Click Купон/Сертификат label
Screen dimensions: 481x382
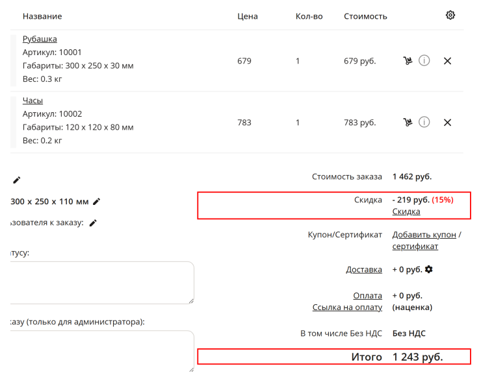coord(344,235)
